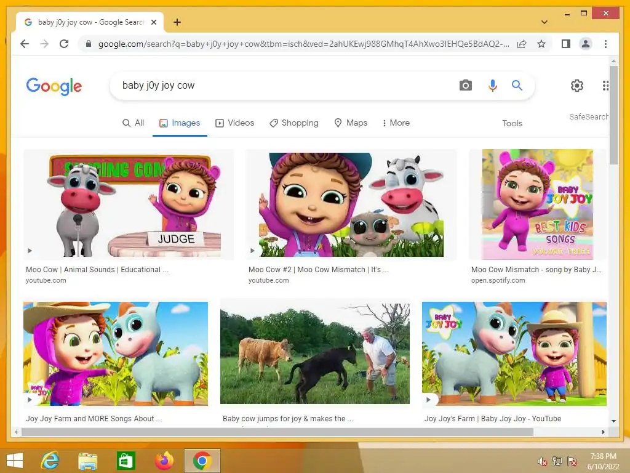630x473 pixels.
Task: Open the singing cow JUDGE thumbnail
Action: (x=129, y=204)
